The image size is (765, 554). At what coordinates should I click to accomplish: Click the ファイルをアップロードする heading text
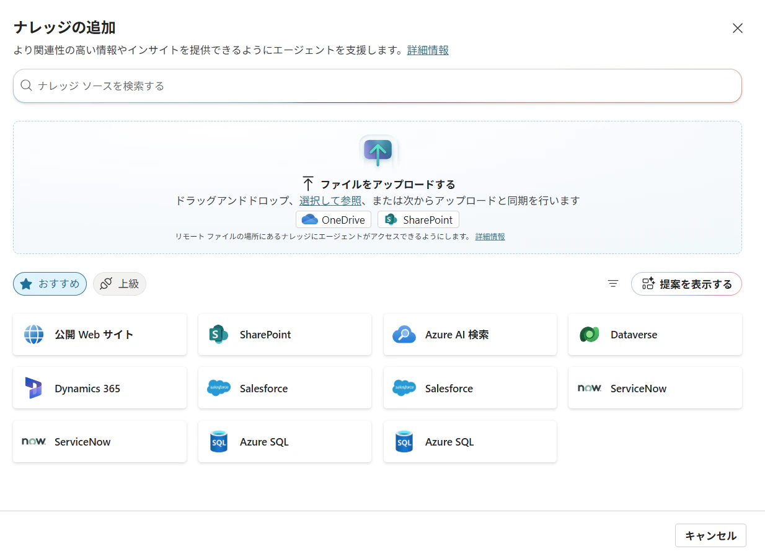[388, 184]
